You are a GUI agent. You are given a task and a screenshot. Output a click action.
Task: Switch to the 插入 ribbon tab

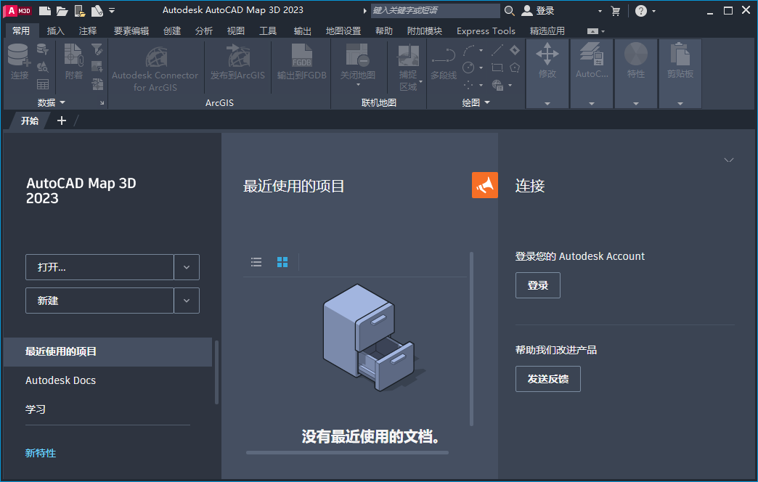(56, 30)
